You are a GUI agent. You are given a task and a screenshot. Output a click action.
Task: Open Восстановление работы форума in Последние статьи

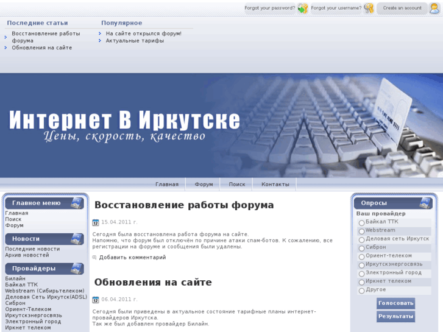click(46, 37)
